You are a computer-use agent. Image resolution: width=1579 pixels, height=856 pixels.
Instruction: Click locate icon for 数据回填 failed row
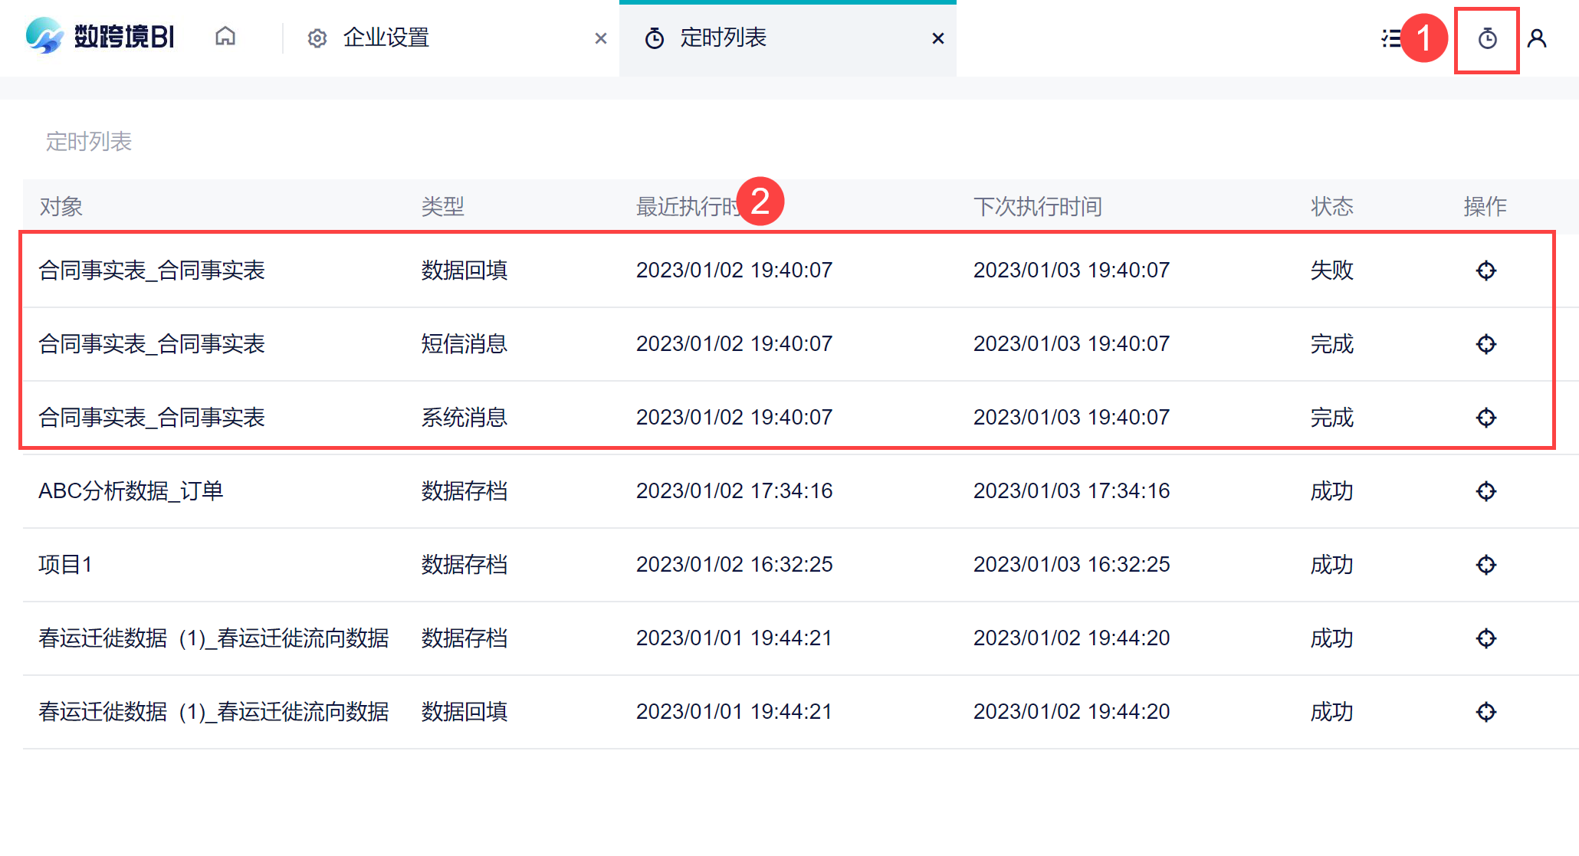pos(1485,271)
